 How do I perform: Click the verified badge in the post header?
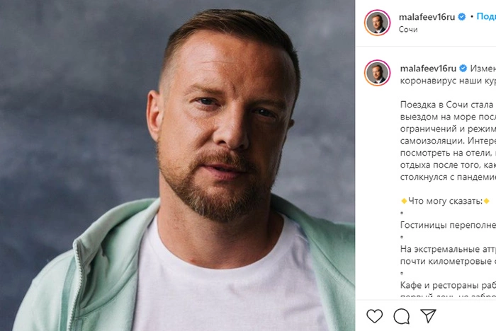[462, 16]
